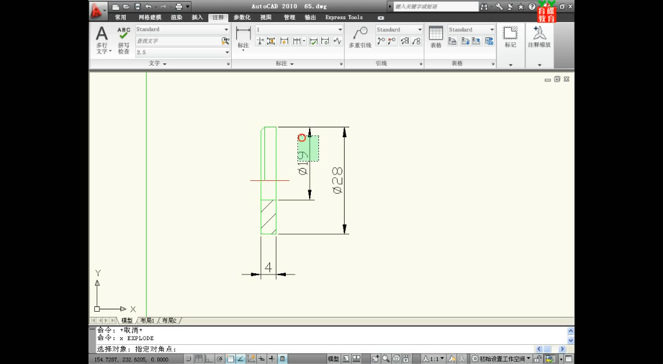The height and width of the screenshot is (364, 663).
Task: Switch to the 常用 ribbon tab
Action: click(120, 17)
